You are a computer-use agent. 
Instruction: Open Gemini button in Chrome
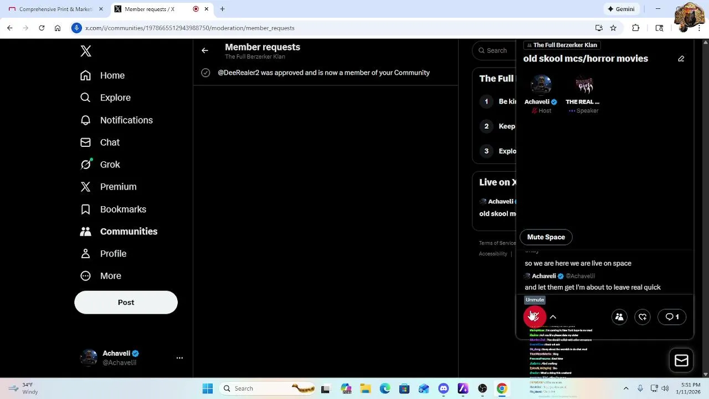pos(621,9)
